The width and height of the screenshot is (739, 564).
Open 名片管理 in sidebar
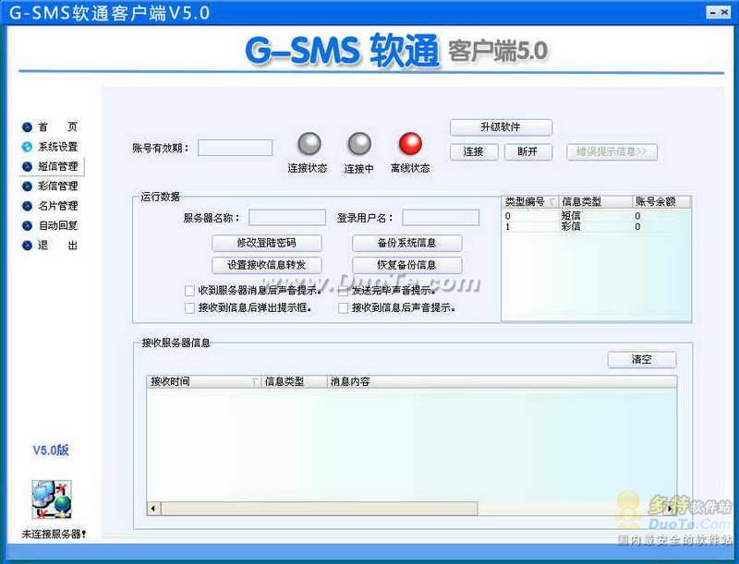click(x=57, y=206)
